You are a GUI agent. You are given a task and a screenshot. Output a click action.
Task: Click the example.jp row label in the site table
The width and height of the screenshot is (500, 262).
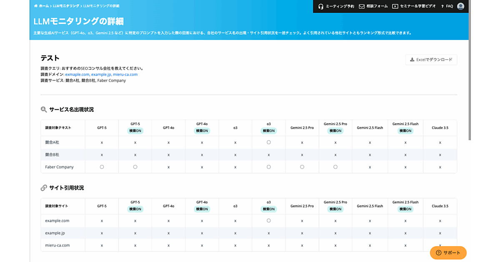tap(55, 233)
